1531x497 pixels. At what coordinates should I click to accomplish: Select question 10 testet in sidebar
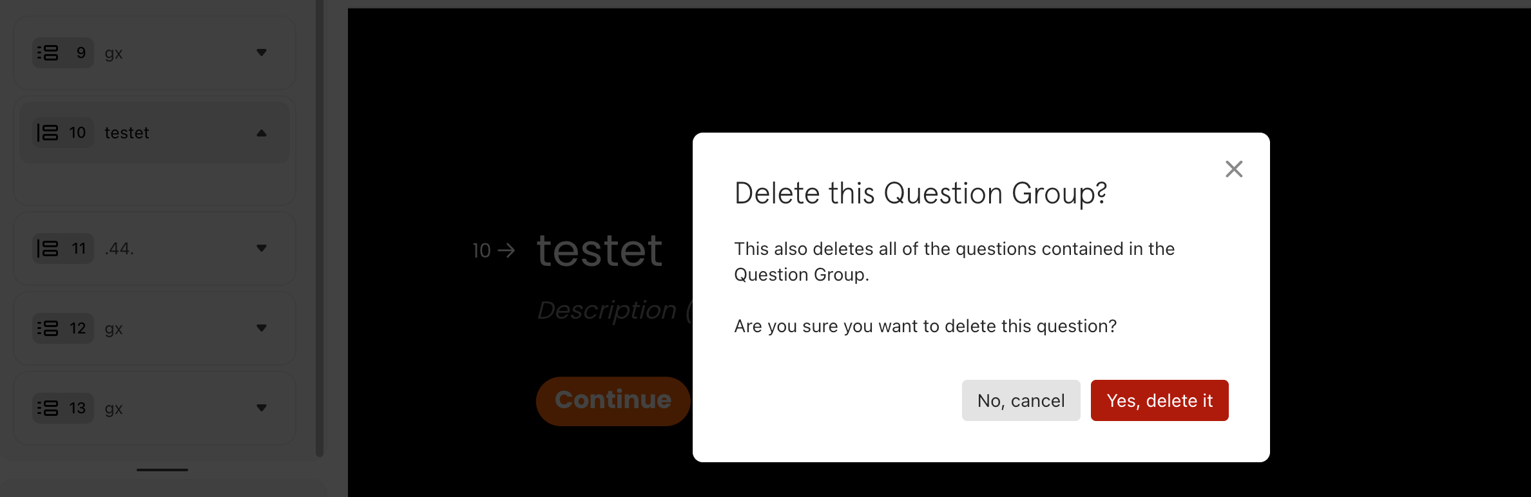coord(155,133)
